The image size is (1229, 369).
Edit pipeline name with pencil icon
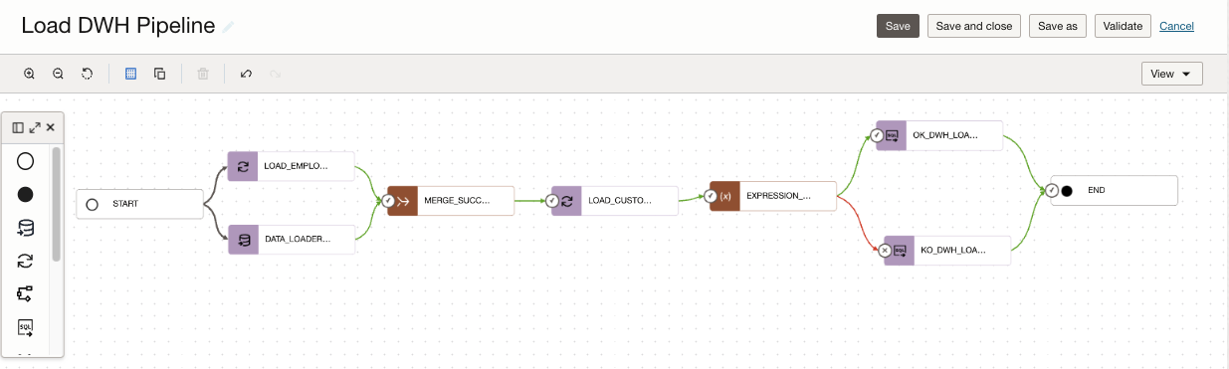(229, 27)
